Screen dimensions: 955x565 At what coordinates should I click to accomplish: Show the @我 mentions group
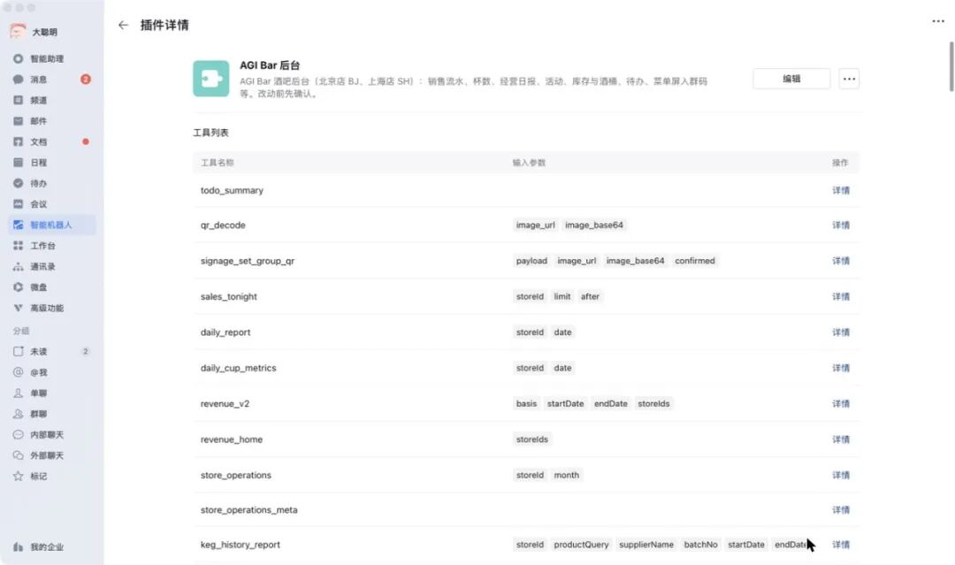pos(52,372)
